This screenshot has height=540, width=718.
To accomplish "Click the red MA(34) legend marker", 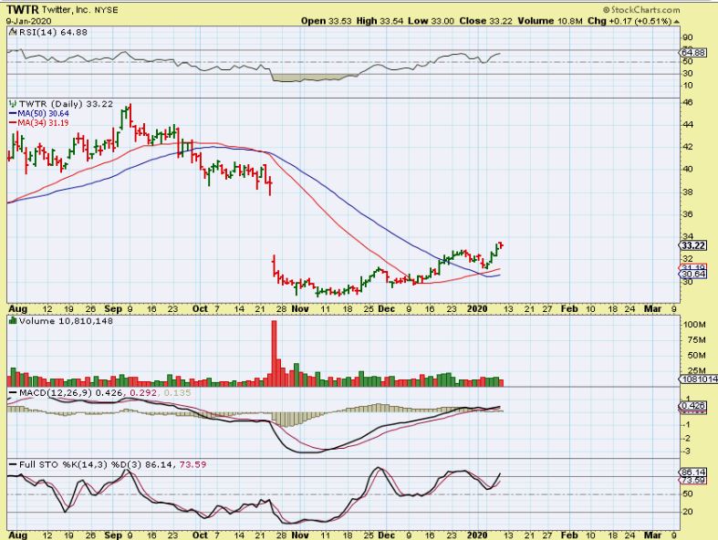I will (x=12, y=122).
